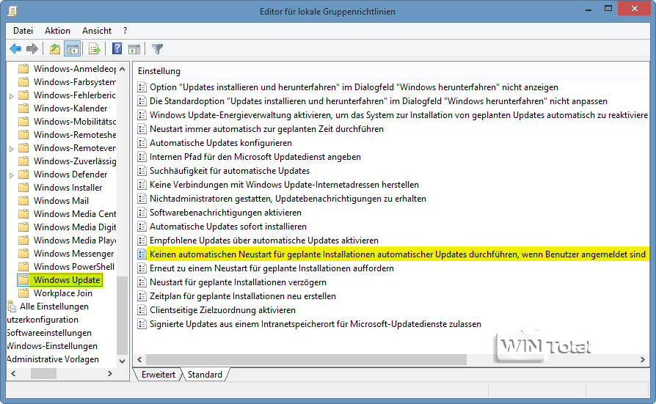Select Softwarebenachrichtigungen aktivieren policy

[225, 213]
